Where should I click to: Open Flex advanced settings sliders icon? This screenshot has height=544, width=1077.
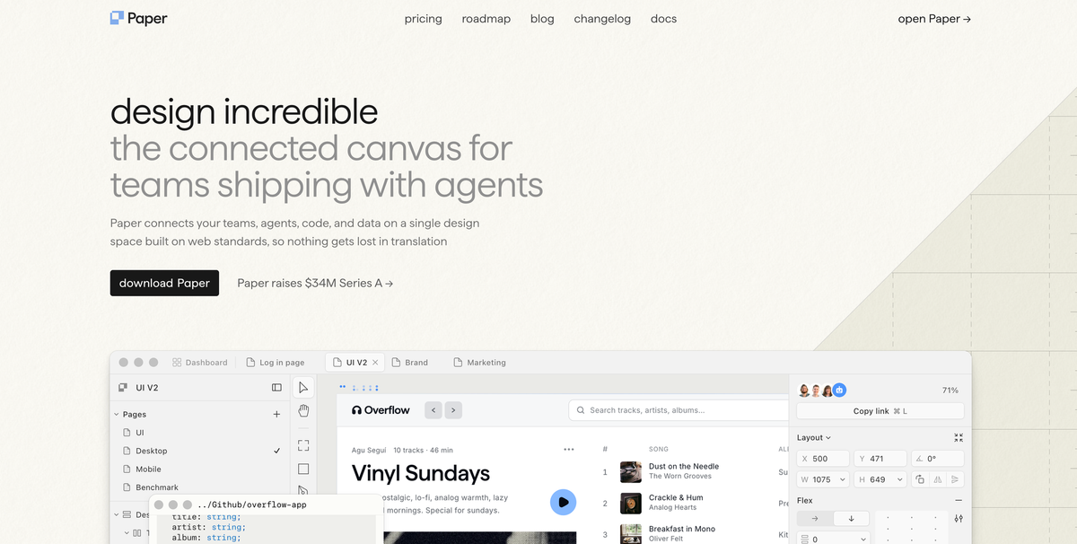[x=959, y=519]
